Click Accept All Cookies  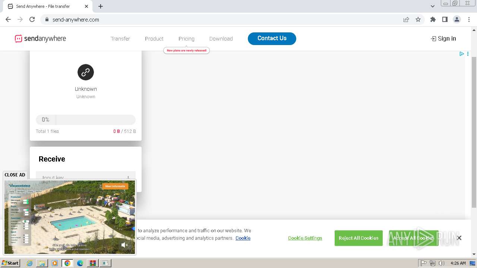[x=414, y=238]
